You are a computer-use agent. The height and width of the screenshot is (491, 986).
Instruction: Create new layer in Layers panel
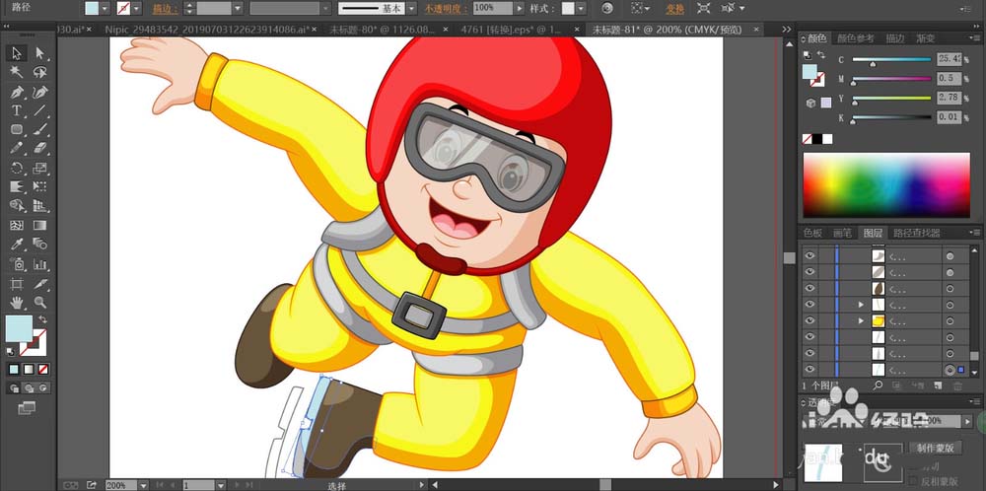938,385
